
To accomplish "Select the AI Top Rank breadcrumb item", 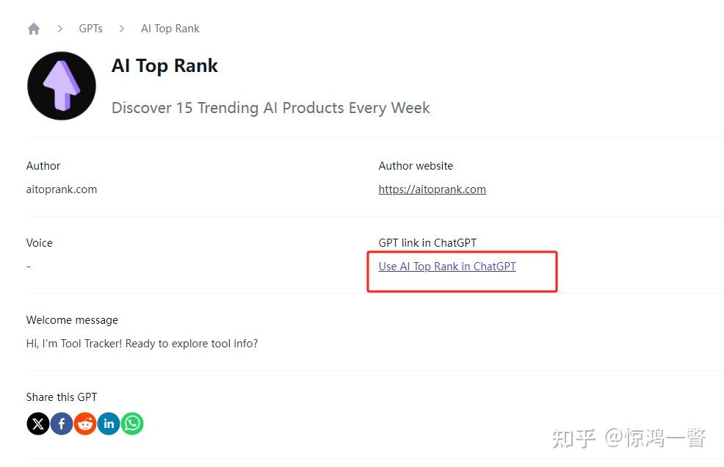I will [170, 28].
